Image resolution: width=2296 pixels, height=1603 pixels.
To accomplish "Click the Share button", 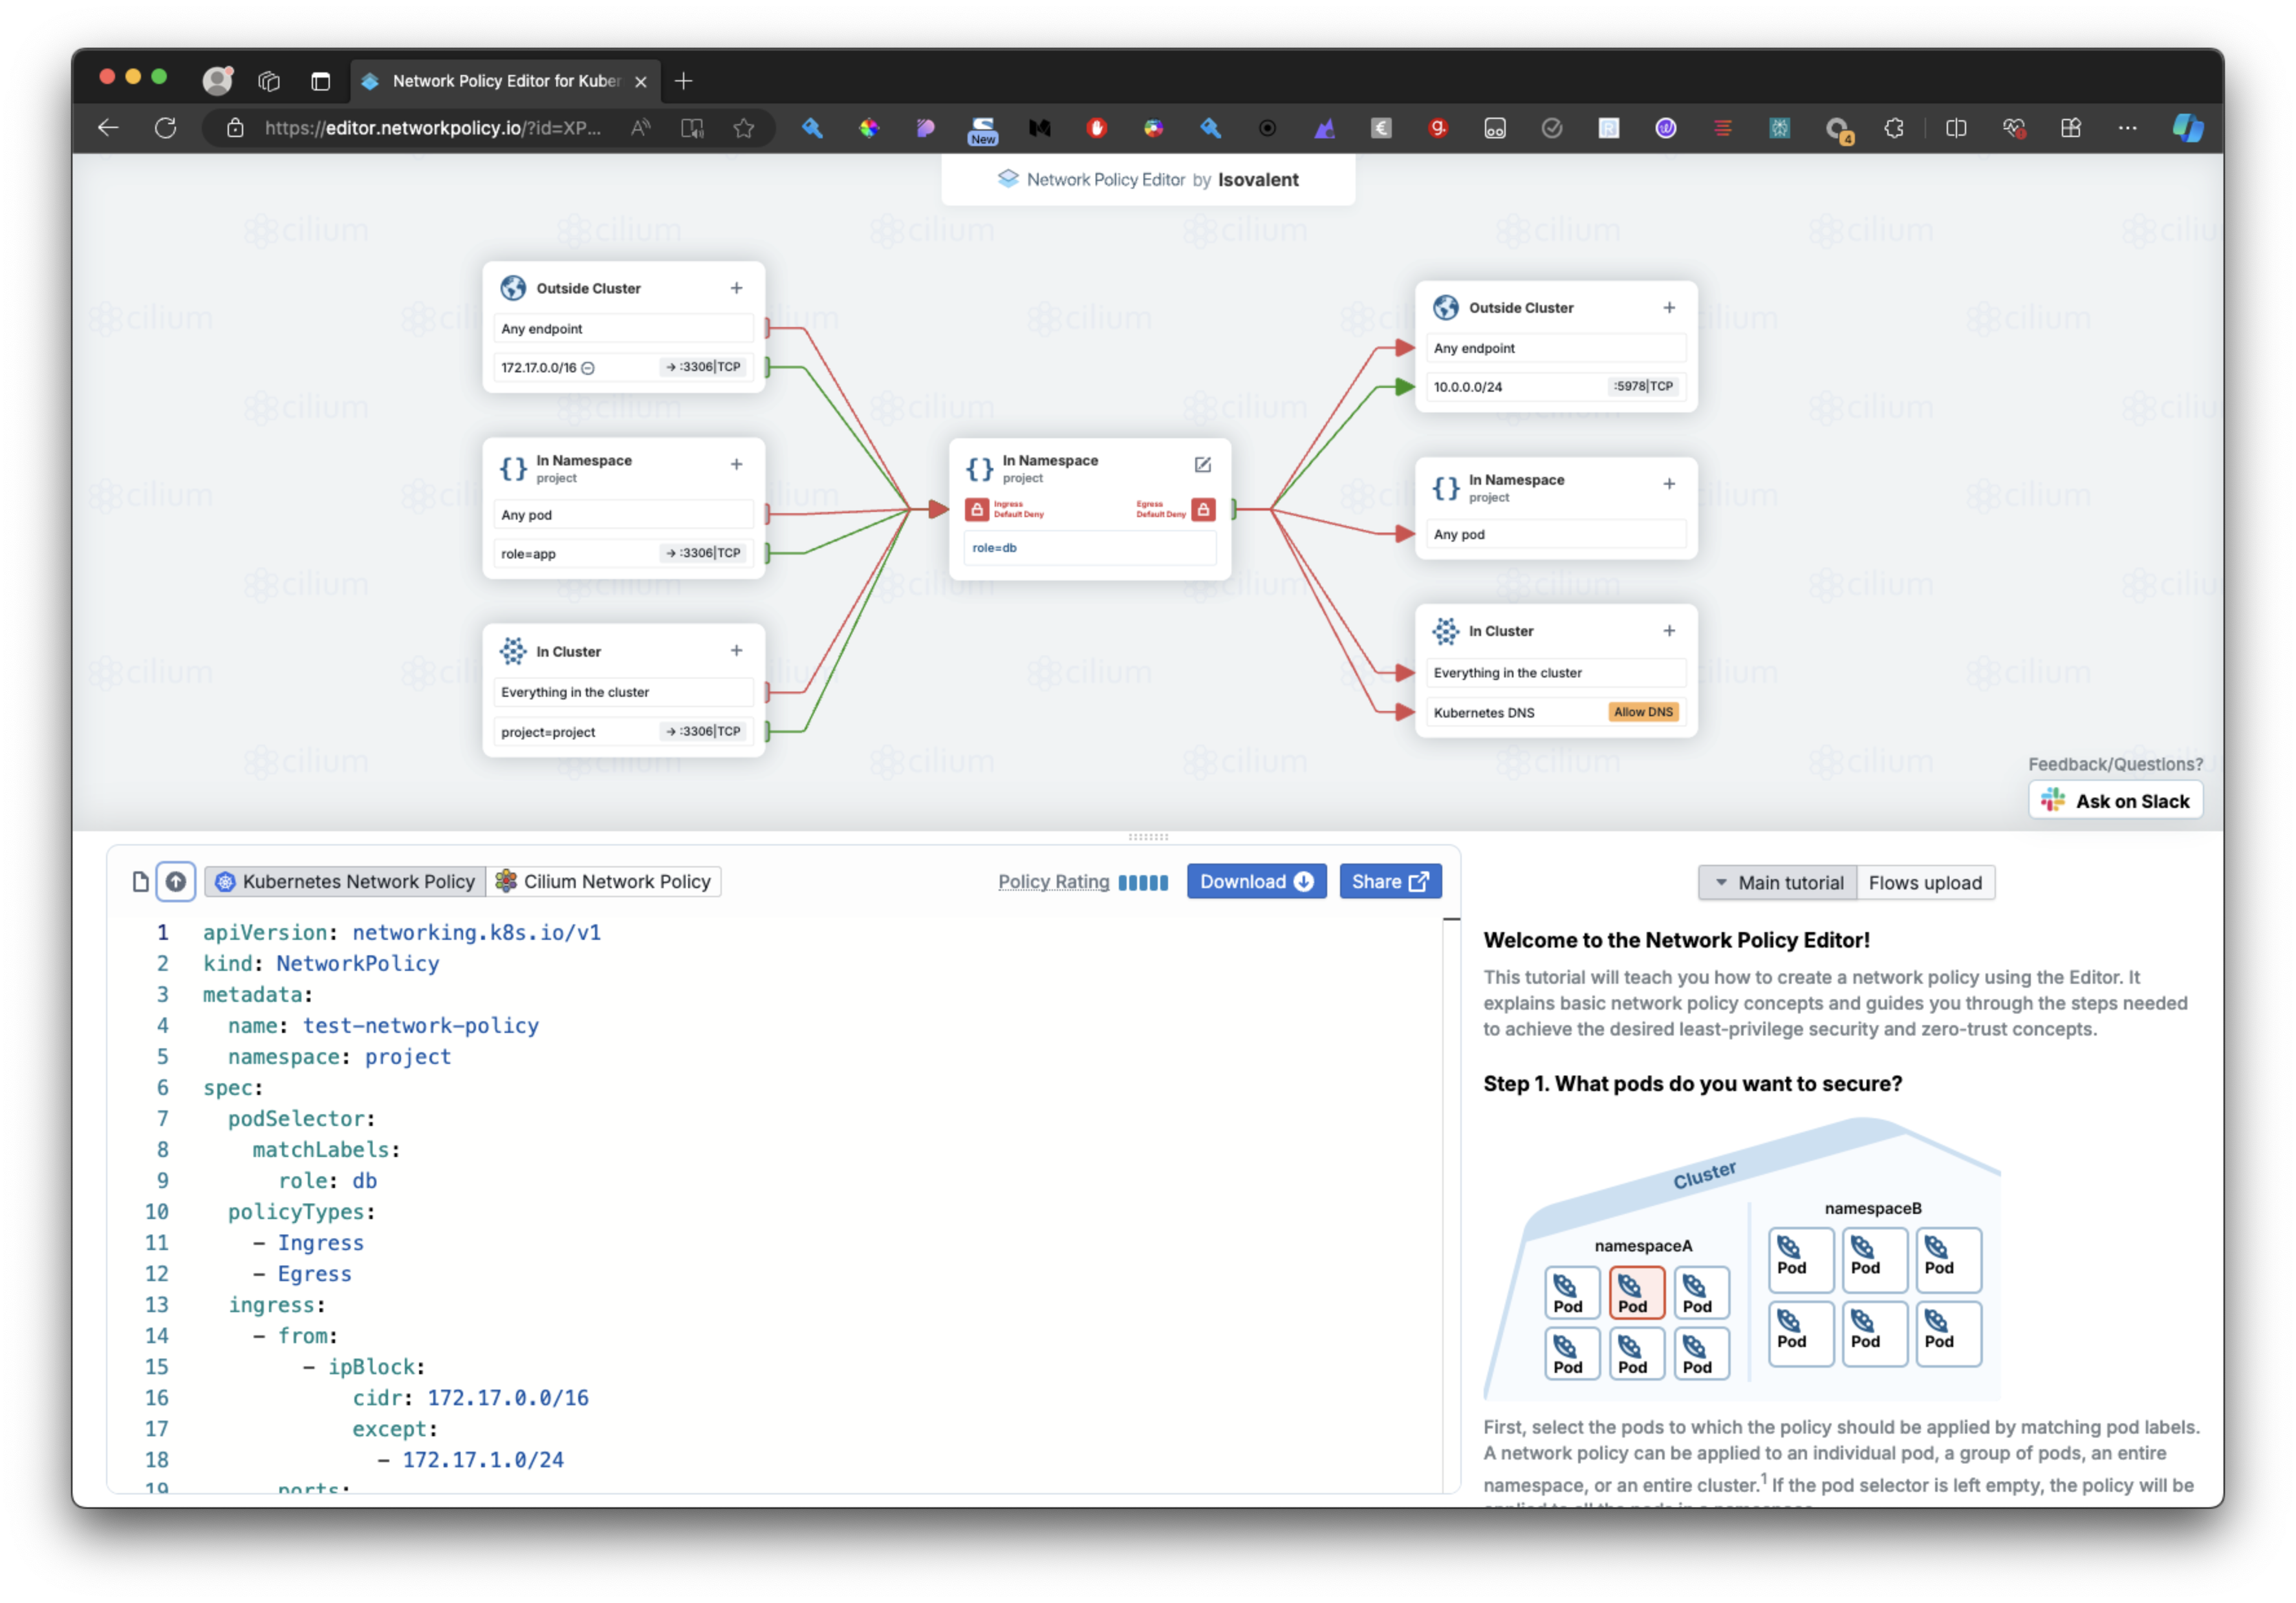I will click(x=1389, y=882).
